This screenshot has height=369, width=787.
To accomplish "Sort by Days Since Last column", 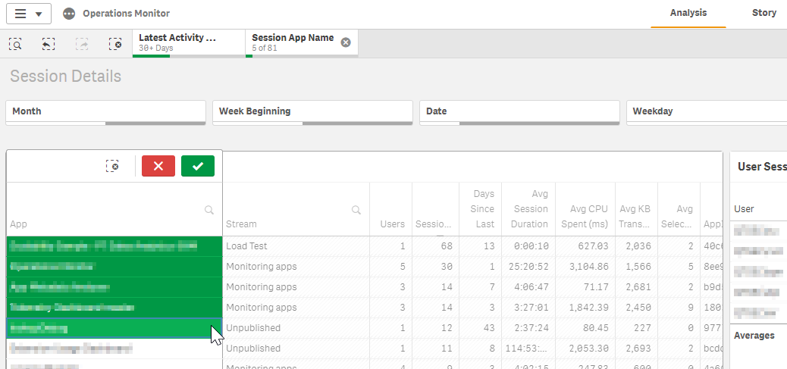I will (482, 209).
